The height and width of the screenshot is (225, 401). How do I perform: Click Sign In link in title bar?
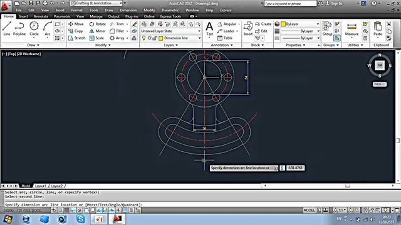point(337,4)
